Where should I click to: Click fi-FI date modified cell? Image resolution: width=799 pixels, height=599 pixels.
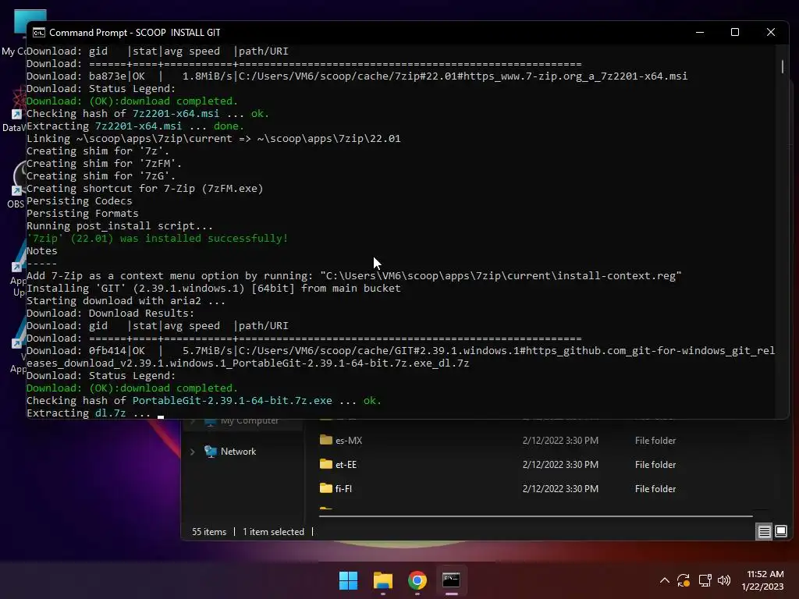point(560,488)
